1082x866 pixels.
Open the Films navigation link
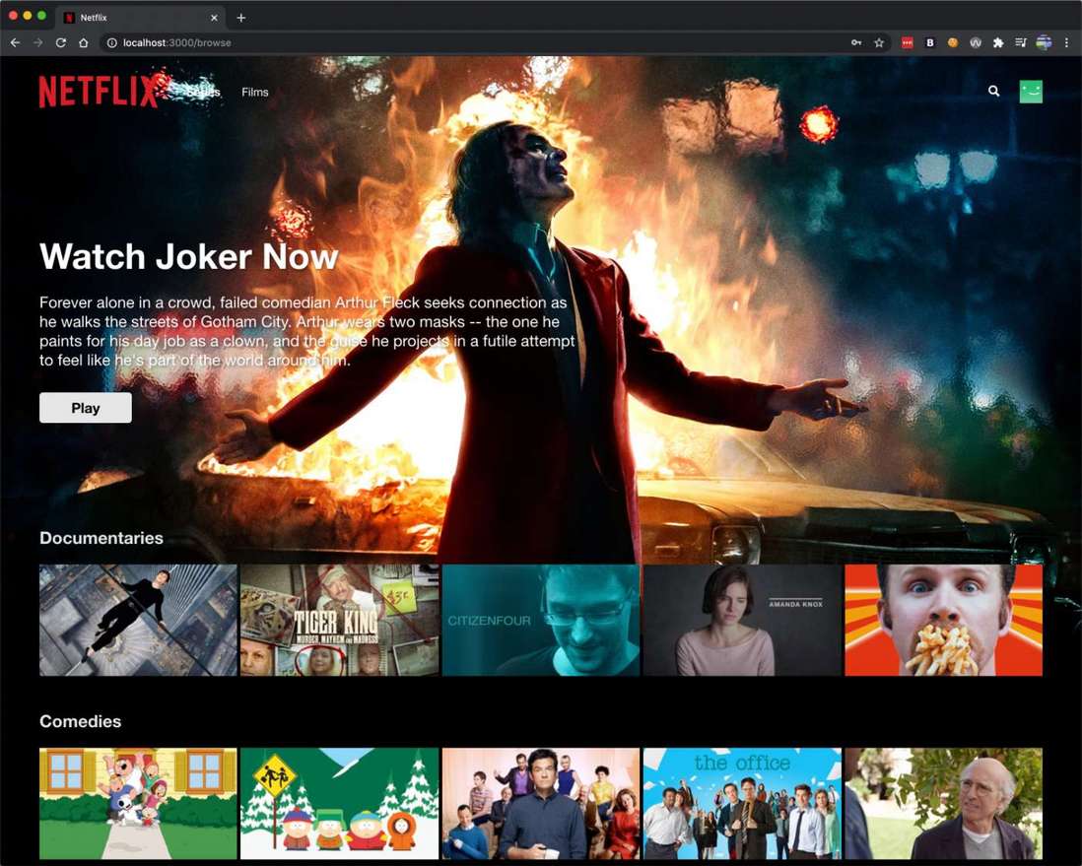coord(254,92)
